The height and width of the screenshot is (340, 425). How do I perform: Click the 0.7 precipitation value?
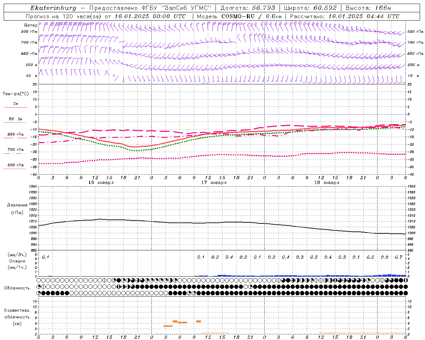(x=398, y=257)
